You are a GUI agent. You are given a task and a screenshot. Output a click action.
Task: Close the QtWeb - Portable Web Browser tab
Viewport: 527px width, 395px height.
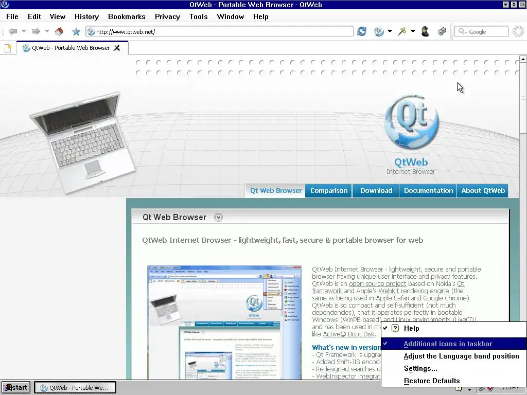[x=117, y=48]
